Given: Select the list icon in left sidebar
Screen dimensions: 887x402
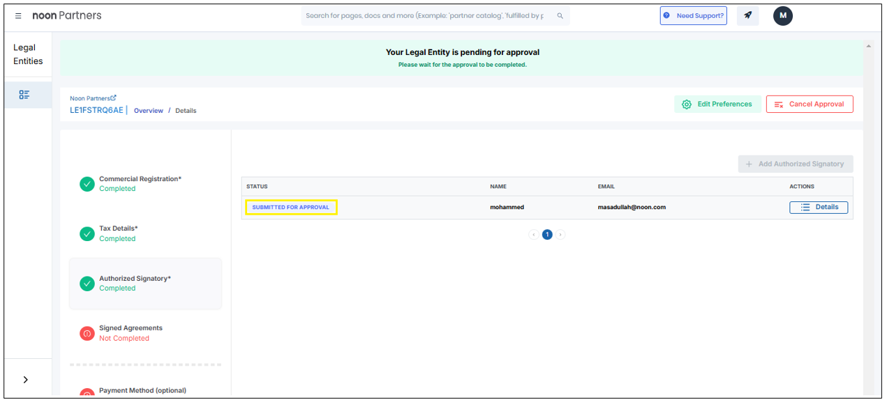Looking at the screenshot, I should pyautogui.click(x=24, y=95).
